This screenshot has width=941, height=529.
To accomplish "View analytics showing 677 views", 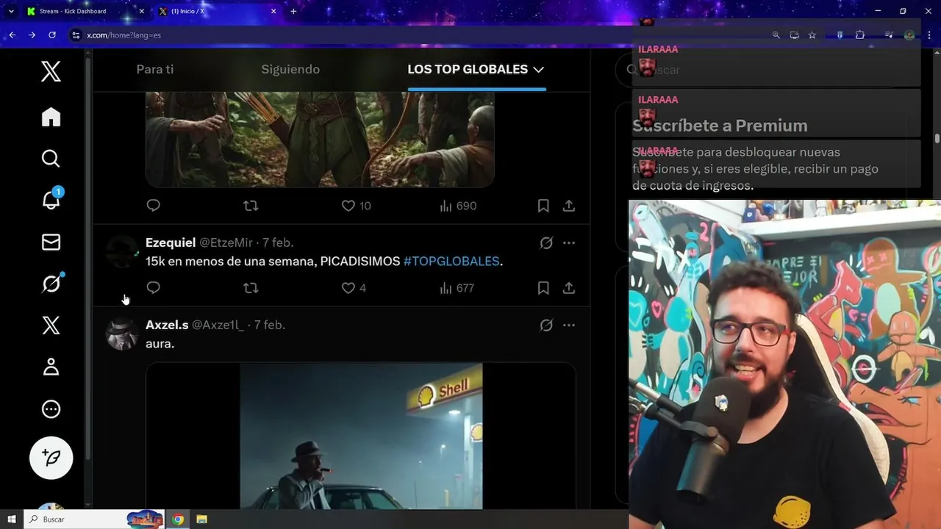I will [x=457, y=288].
